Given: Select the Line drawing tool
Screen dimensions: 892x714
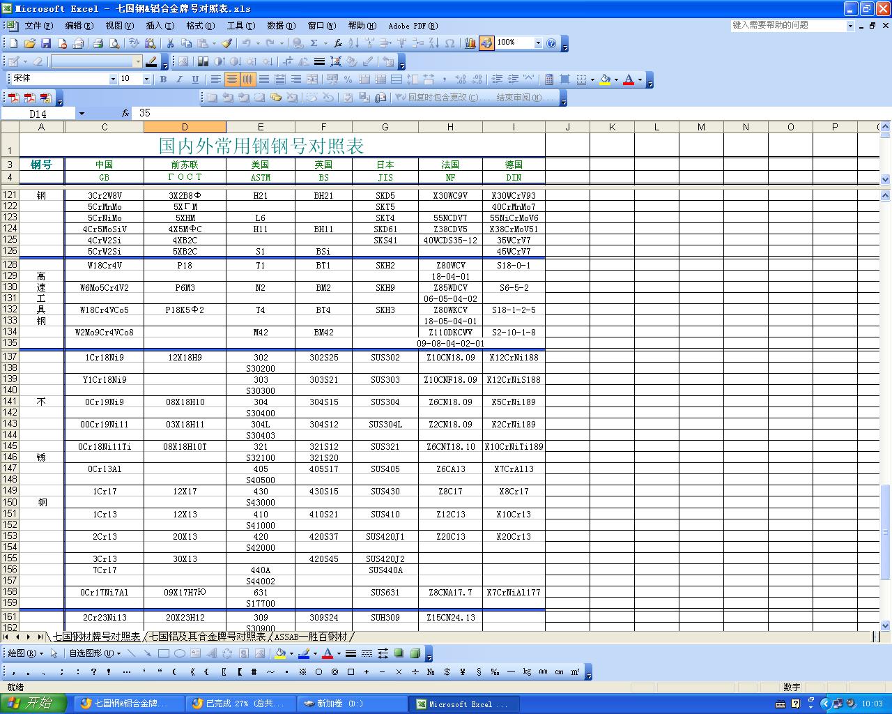Looking at the screenshot, I should 132,653.
